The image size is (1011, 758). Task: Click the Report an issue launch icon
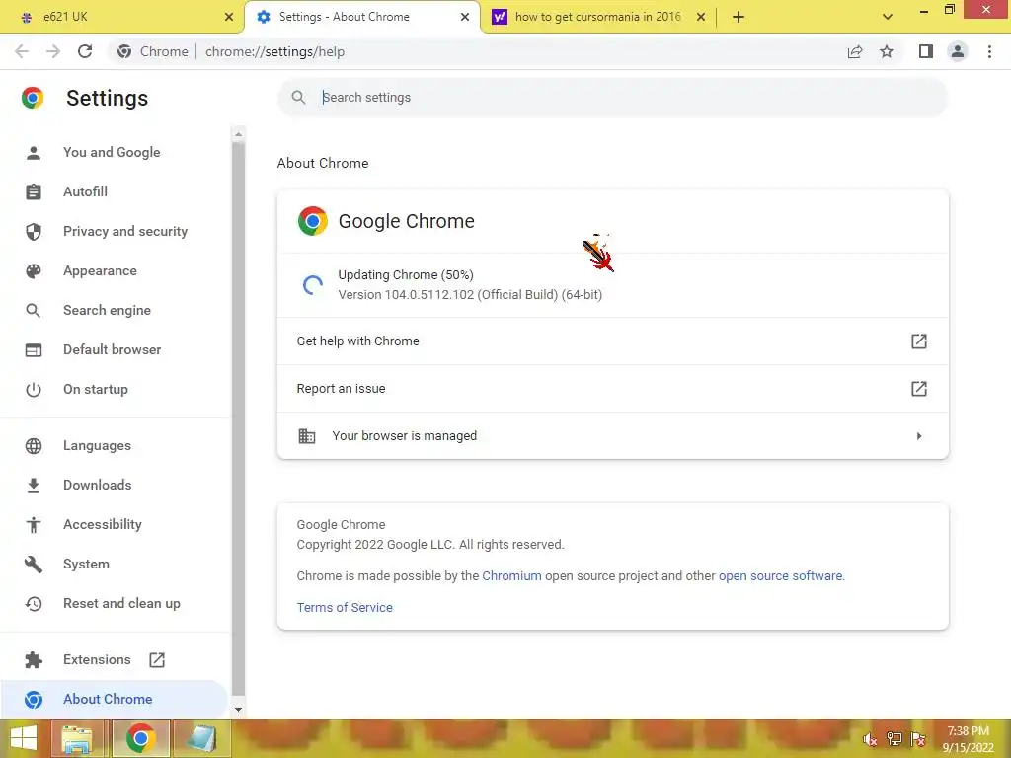point(919,389)
